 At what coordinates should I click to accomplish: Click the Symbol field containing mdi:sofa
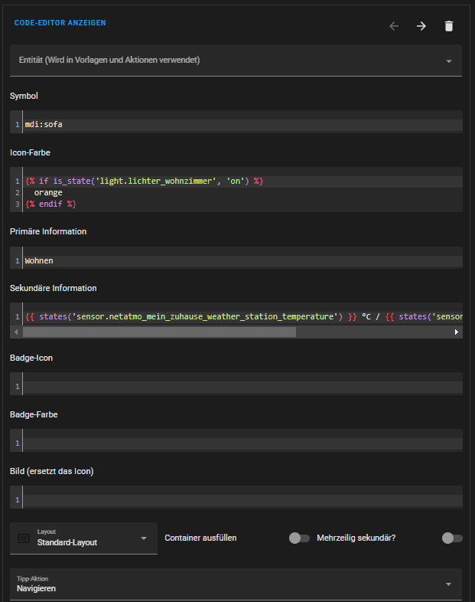click(x=236, y=122)
